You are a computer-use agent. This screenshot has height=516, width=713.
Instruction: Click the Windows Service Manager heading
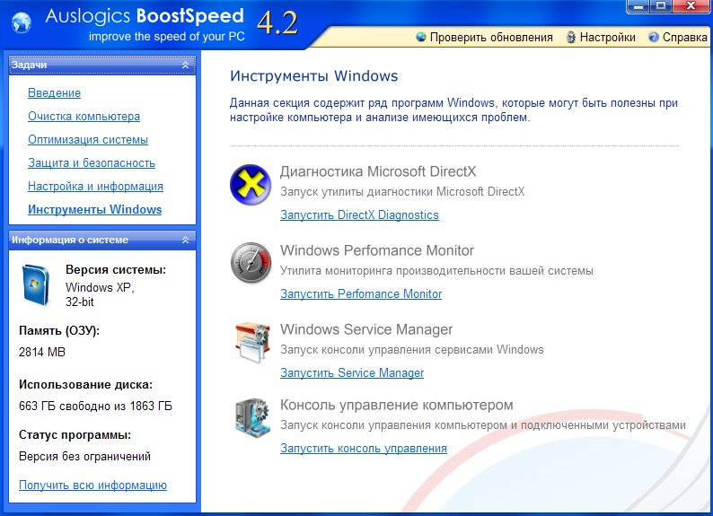pyautogui.click(x=366, y=329)
